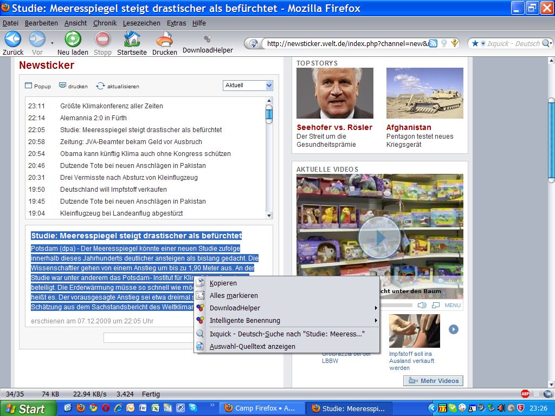Play the toy shelf video
Image resolution: width=555 pixels, height=416 pixels.
(379, 238)
